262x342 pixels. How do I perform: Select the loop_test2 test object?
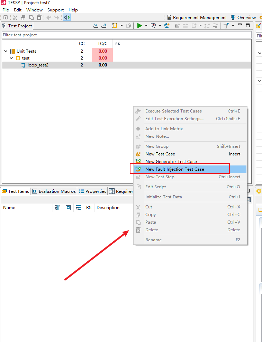(127, 65)
